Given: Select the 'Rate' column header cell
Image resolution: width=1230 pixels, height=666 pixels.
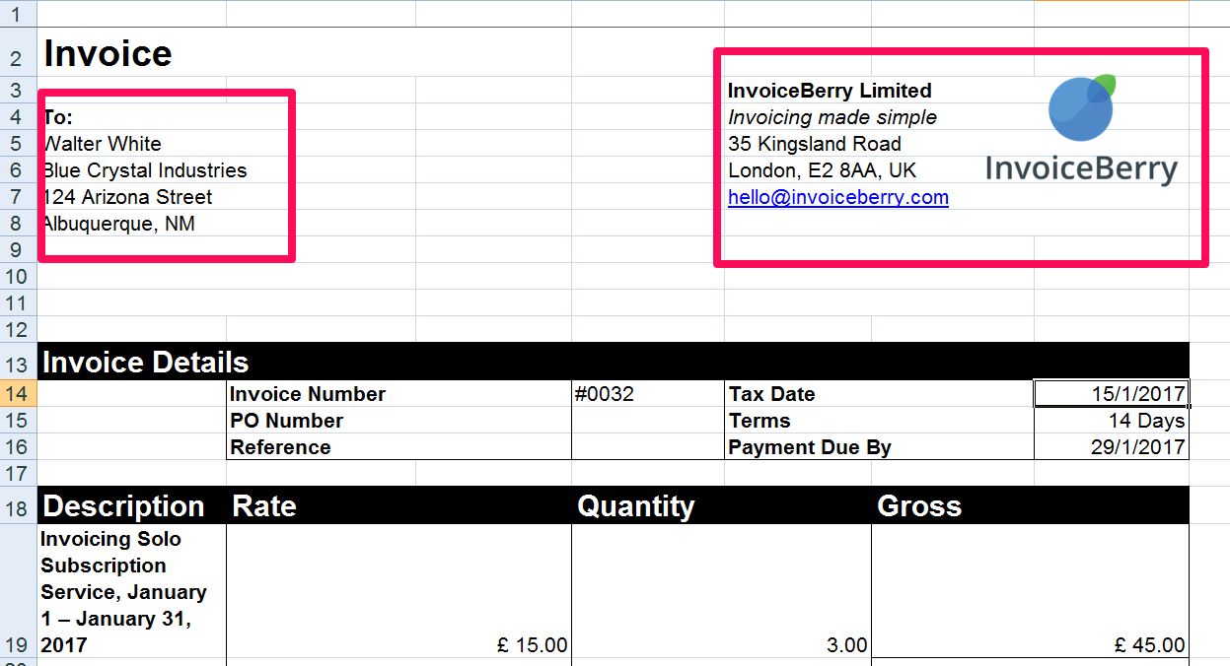Looking at the screenshot, I should pyautogui.click(x=398, y=505).
